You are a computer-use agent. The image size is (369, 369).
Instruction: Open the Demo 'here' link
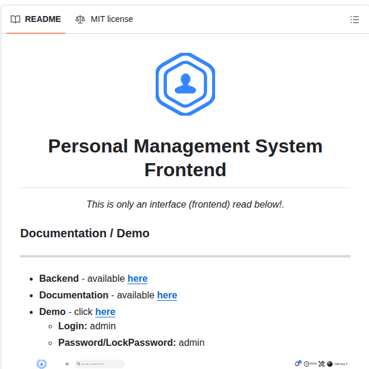tap(105, 311)
